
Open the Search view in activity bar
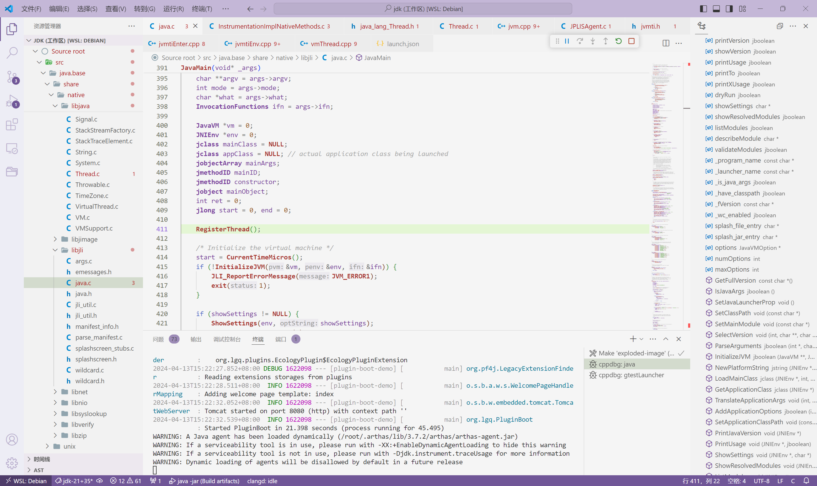click(x=12, y=52)
